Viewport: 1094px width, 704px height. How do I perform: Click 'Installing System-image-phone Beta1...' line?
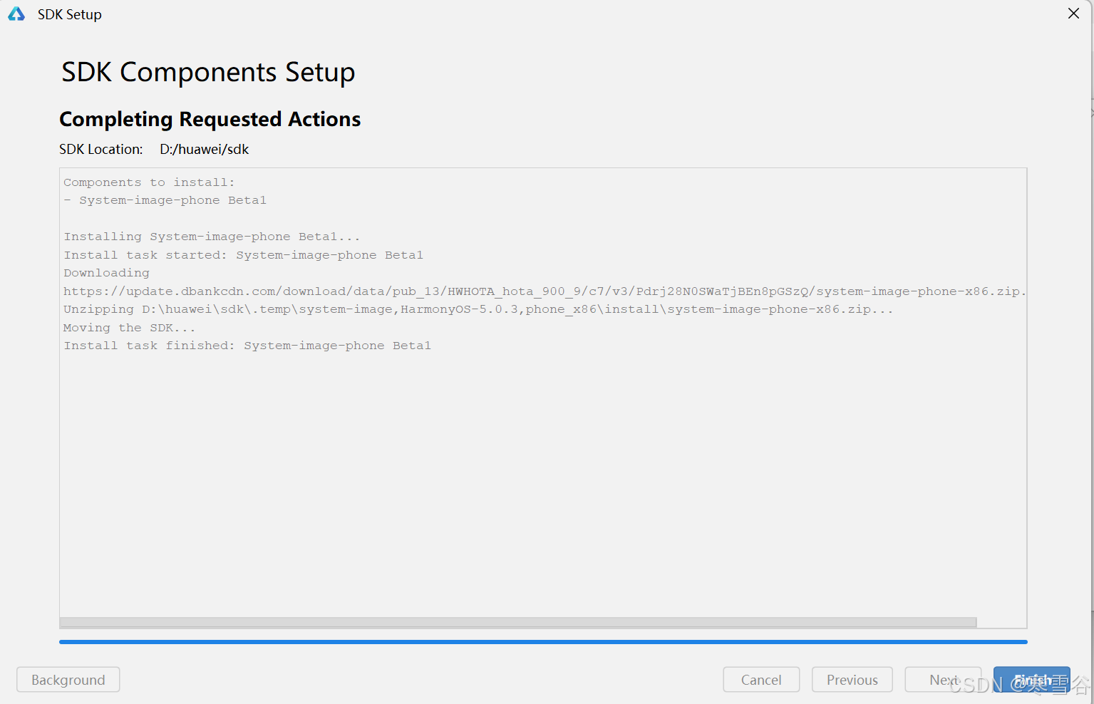212,237
